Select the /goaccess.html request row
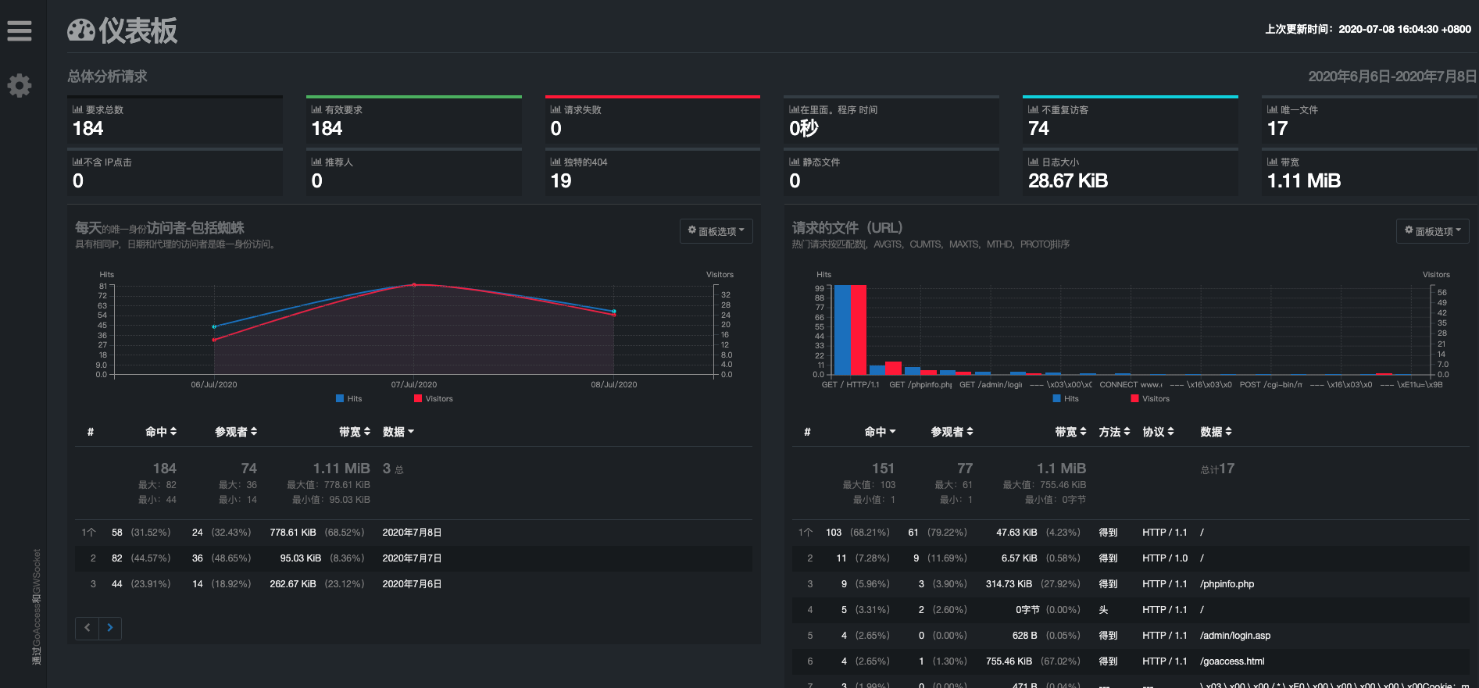The width and height of the screenshot is (1479, 688). [x=1131, y=661]
